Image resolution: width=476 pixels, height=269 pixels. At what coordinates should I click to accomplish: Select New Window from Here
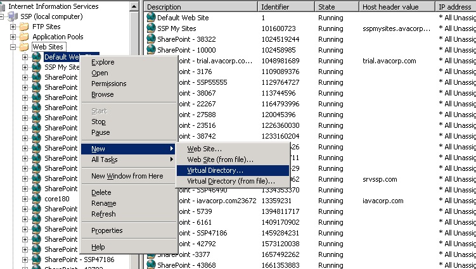(129, 176)
